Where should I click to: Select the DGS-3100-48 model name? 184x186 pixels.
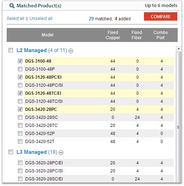(x=38, y=61)
